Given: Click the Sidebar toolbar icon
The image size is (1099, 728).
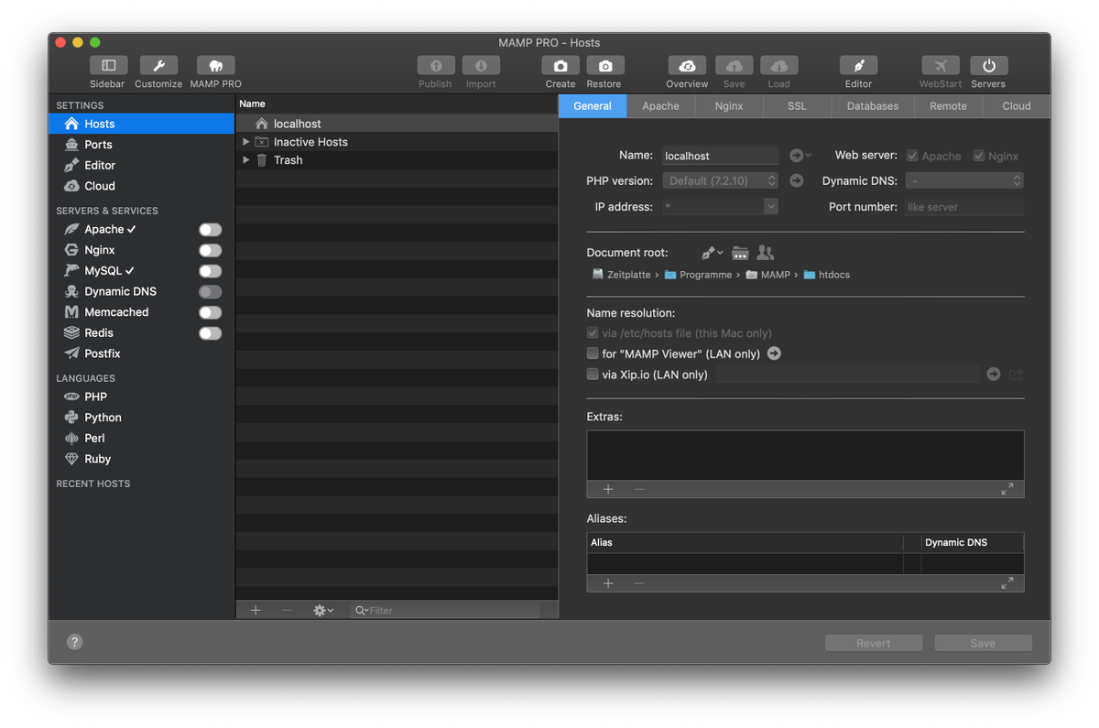Looking at the screenshot, I should click(108, 66).
